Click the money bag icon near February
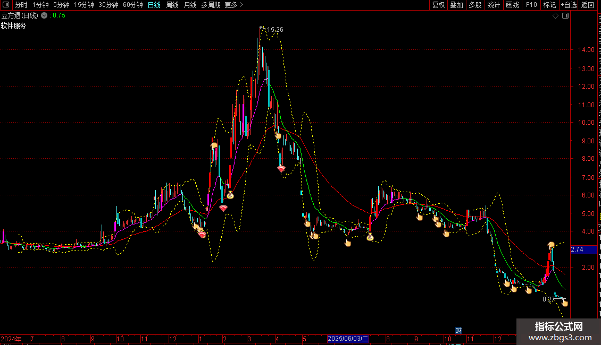The width and height of the screenshot is (601, 345). [x=230, y=195]
